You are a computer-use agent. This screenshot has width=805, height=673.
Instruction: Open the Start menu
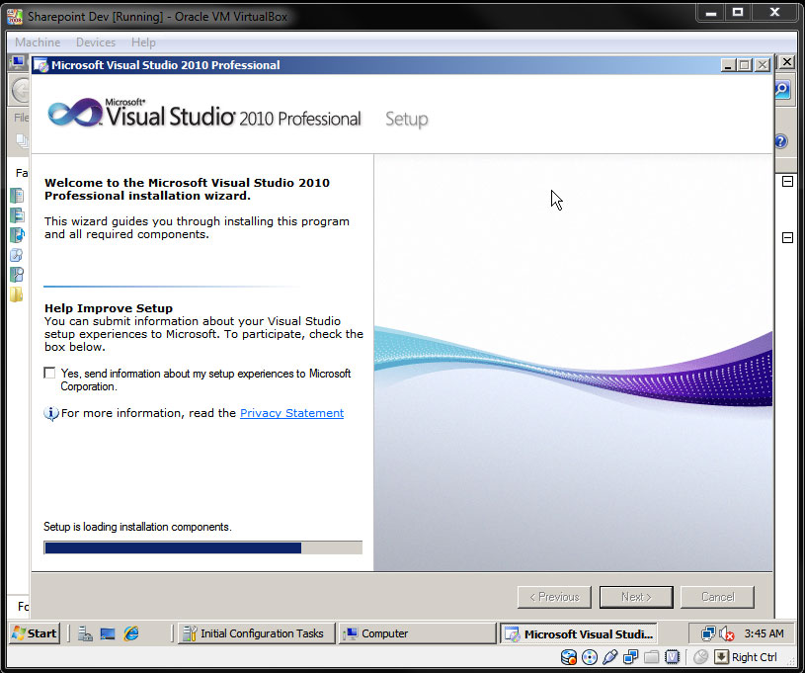[x=35, y=633]
